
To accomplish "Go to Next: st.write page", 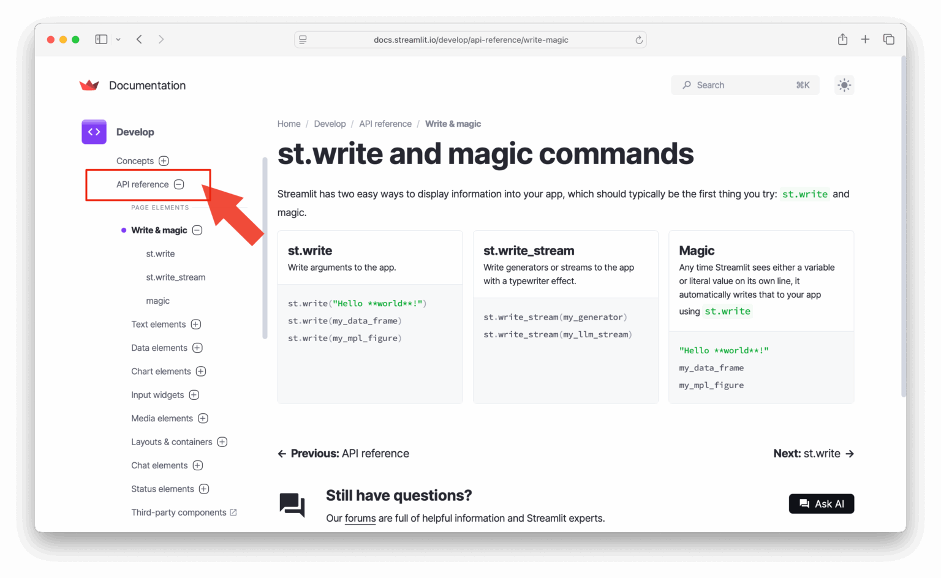I will pos(813,454).
